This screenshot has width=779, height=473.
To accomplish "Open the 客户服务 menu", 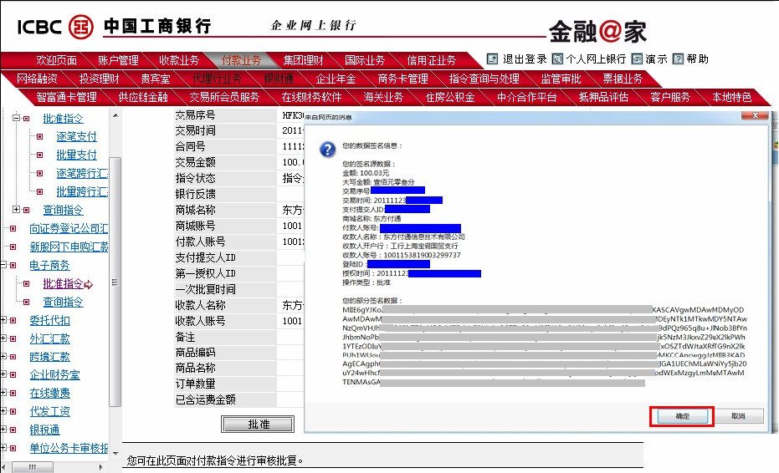I will click(670, 97).
